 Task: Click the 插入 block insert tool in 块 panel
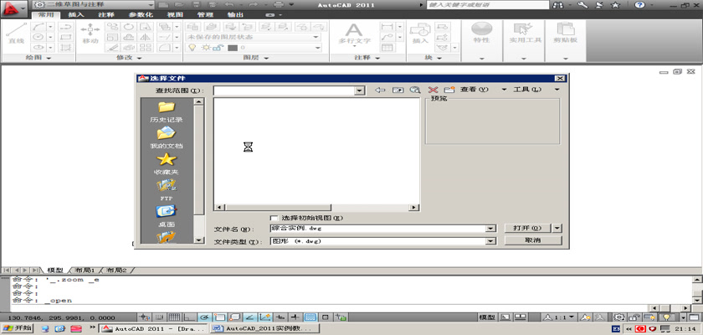pyautogui.click(x=420, y=34)
